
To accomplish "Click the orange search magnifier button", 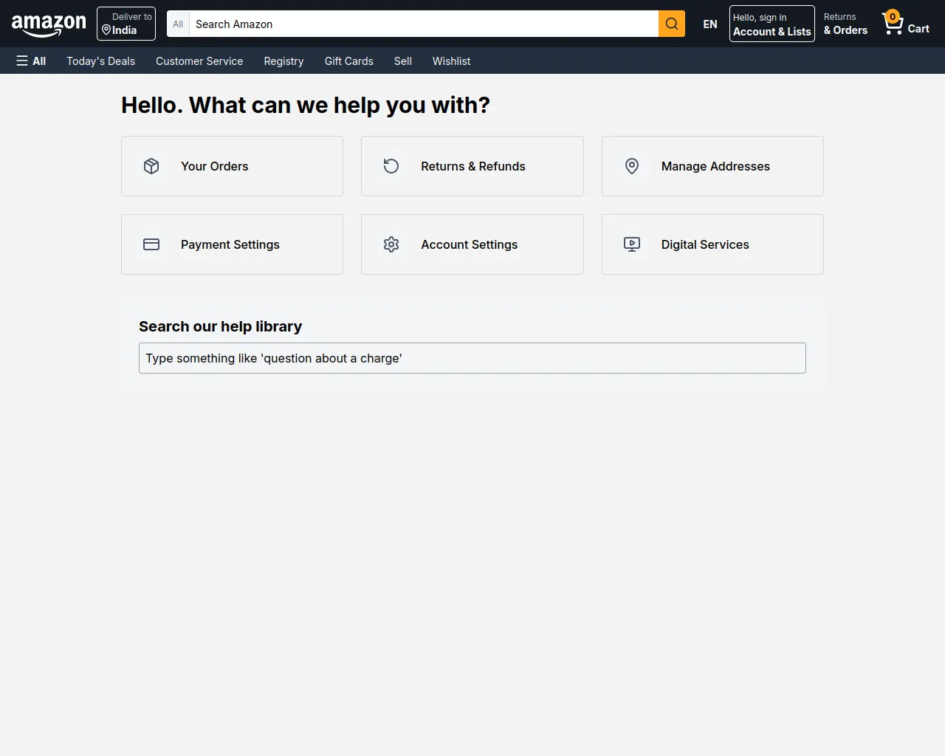I will click(671, 24).
